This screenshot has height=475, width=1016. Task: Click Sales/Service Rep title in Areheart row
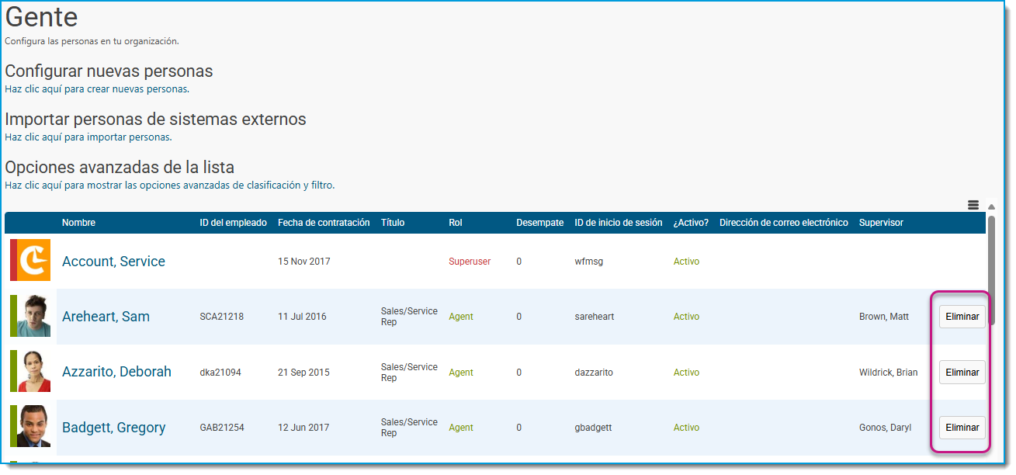[409, 317]
